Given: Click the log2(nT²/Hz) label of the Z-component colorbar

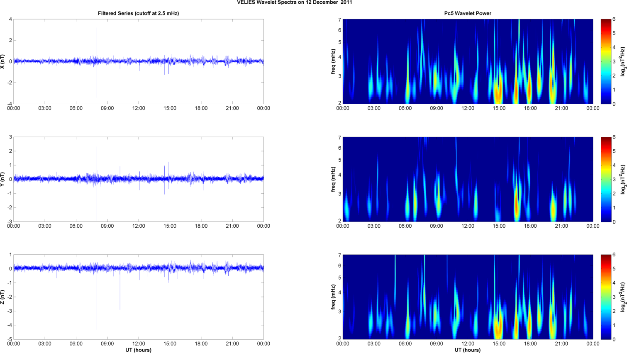Looking at the screenshot, I should click(x=623, y=297).
